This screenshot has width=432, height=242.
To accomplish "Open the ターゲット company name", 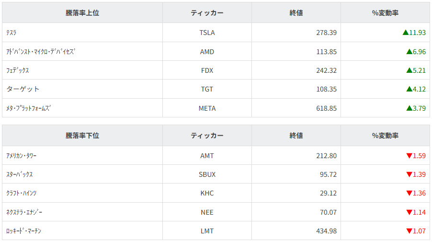I will click(23, 89).
